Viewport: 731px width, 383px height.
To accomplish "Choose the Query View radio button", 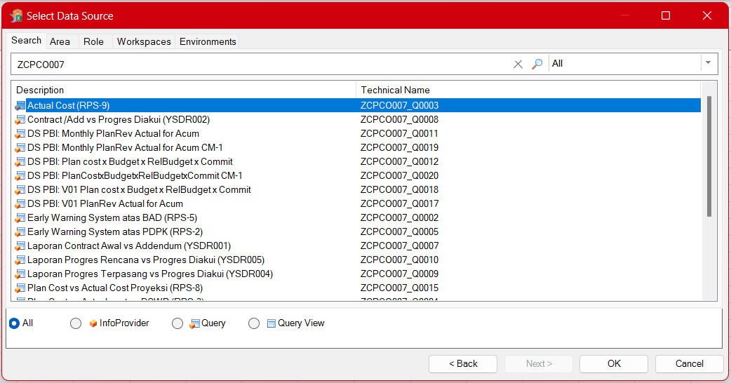I will click(x=254, y=323).
